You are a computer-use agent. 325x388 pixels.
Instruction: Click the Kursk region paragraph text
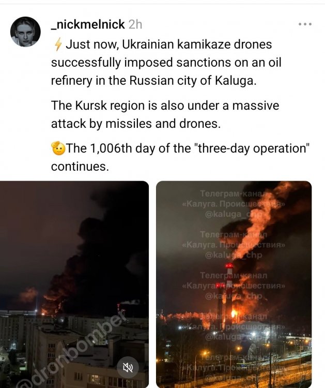coord(165,114)
